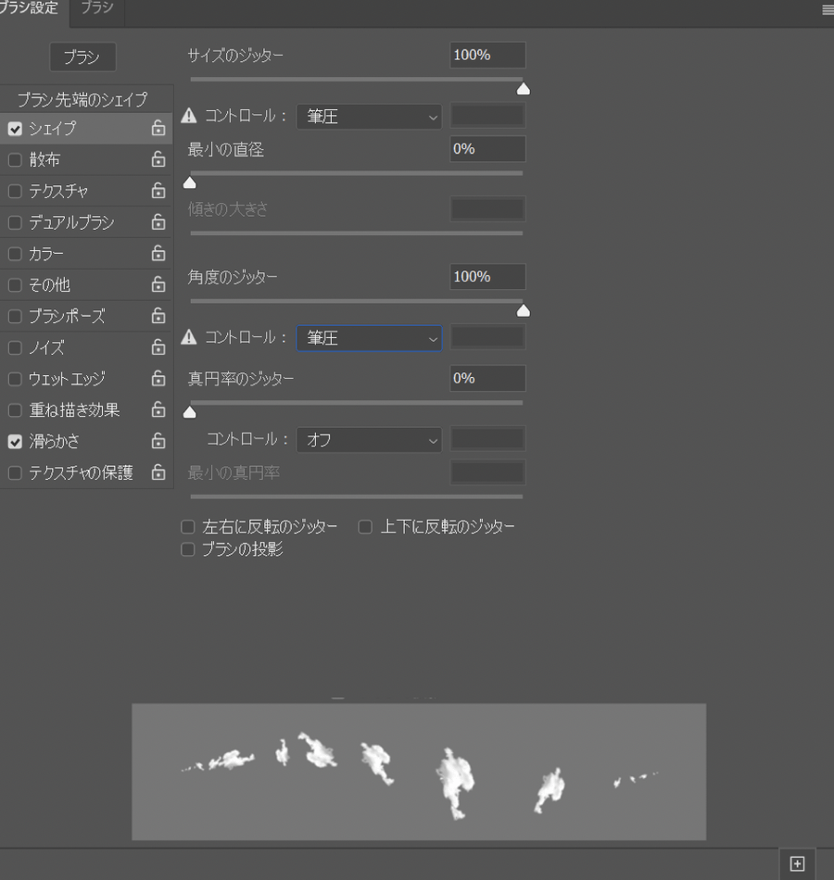Toggle lock icon on デュアルブラシ row
Image resolution: width=834 pixels, height=880 pixels.
pos(158,222)
